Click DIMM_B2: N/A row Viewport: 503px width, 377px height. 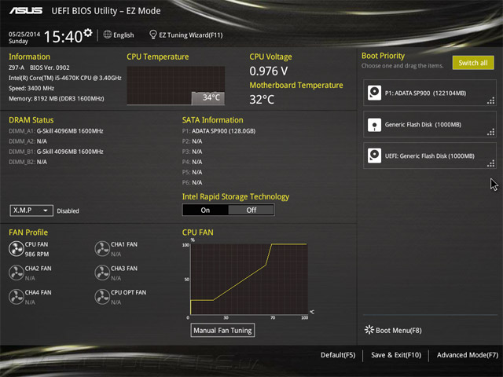coord(28,162)
